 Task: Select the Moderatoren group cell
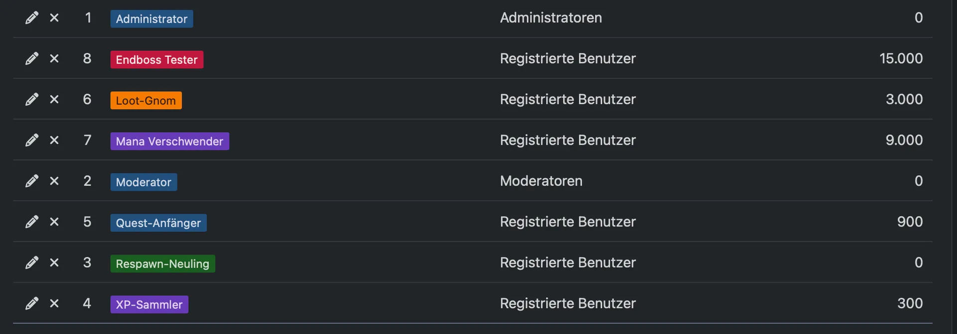(x=541, y=181)
